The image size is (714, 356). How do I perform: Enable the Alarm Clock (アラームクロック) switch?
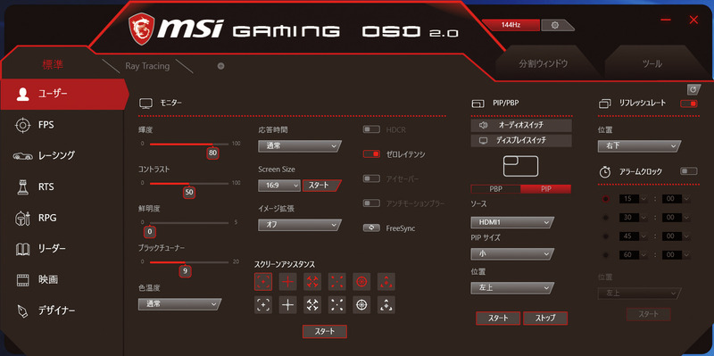point(688,171)
